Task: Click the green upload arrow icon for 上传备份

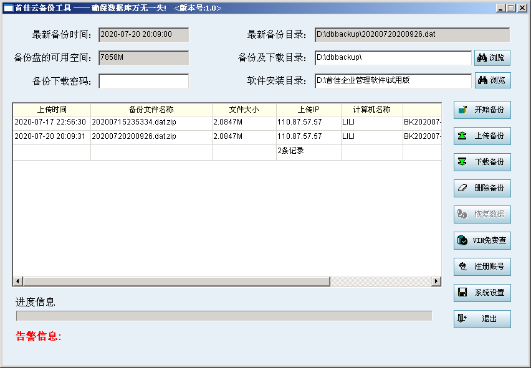Action: pos(462,136)
